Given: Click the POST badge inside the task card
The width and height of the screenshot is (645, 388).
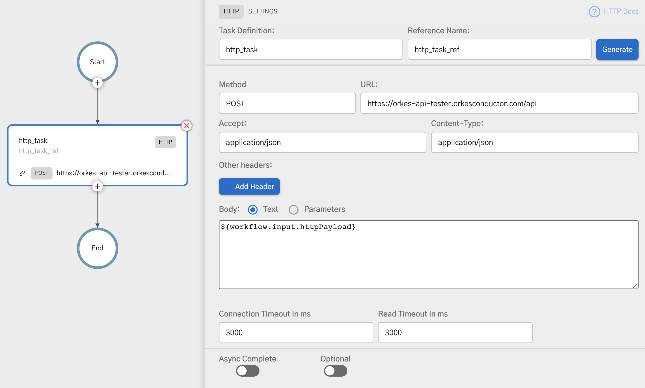Looking at the screenshot, I should (x=41, y=173).
